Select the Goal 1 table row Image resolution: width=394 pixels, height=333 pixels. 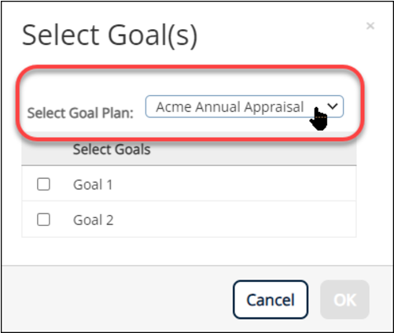[x=189, y=183]
